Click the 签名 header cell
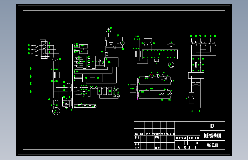 coord(163,134)
